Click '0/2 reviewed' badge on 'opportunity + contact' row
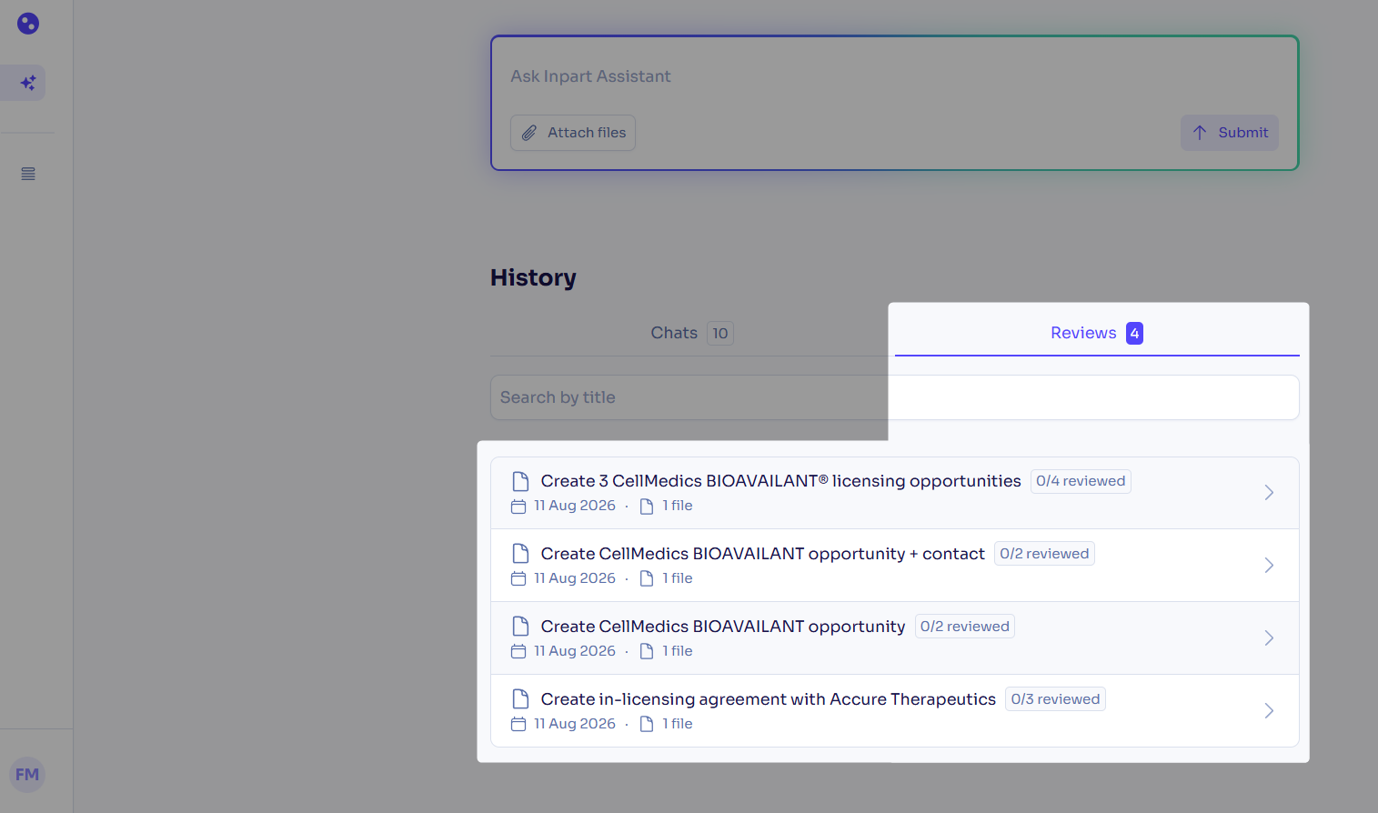 [1044, 554]
